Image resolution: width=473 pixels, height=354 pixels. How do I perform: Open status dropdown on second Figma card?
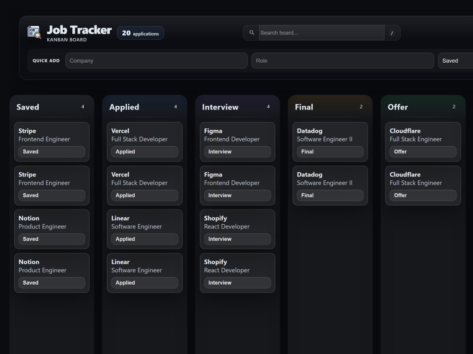(x=237, y=195)
